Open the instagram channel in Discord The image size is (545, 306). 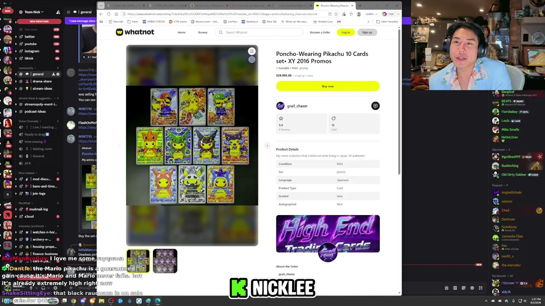coord(38,51)
